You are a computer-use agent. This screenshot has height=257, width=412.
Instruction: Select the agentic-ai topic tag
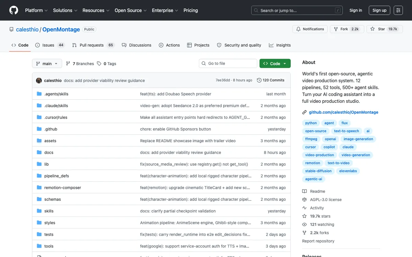[313, 179]
